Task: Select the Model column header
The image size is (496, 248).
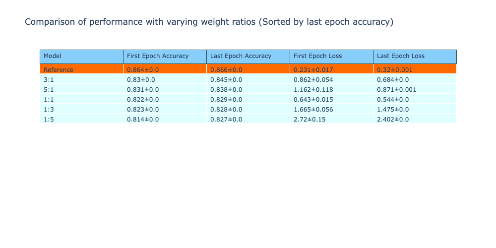Action: point(53,56)
